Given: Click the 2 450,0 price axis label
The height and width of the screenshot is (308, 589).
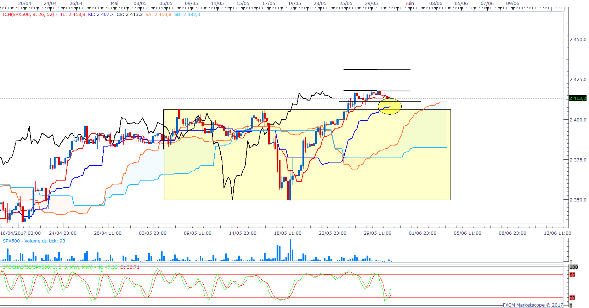Looking at the screenshot, I should tap(578, 40).
